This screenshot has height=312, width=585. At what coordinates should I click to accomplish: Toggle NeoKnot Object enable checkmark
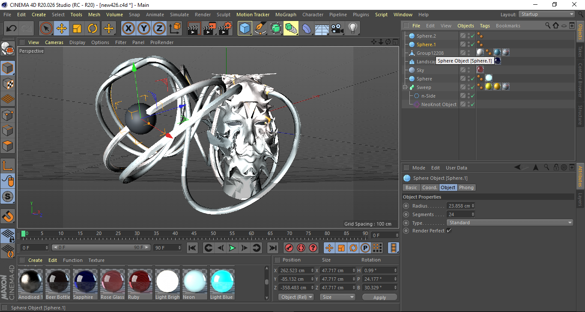pyautogui.click(x=473, y=104)
